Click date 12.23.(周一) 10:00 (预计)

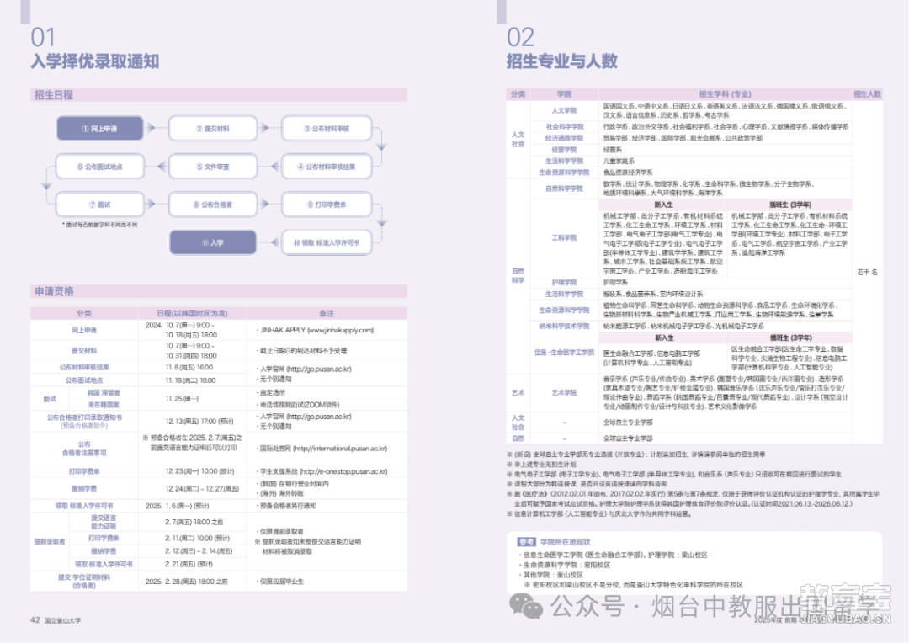(200, 471)
